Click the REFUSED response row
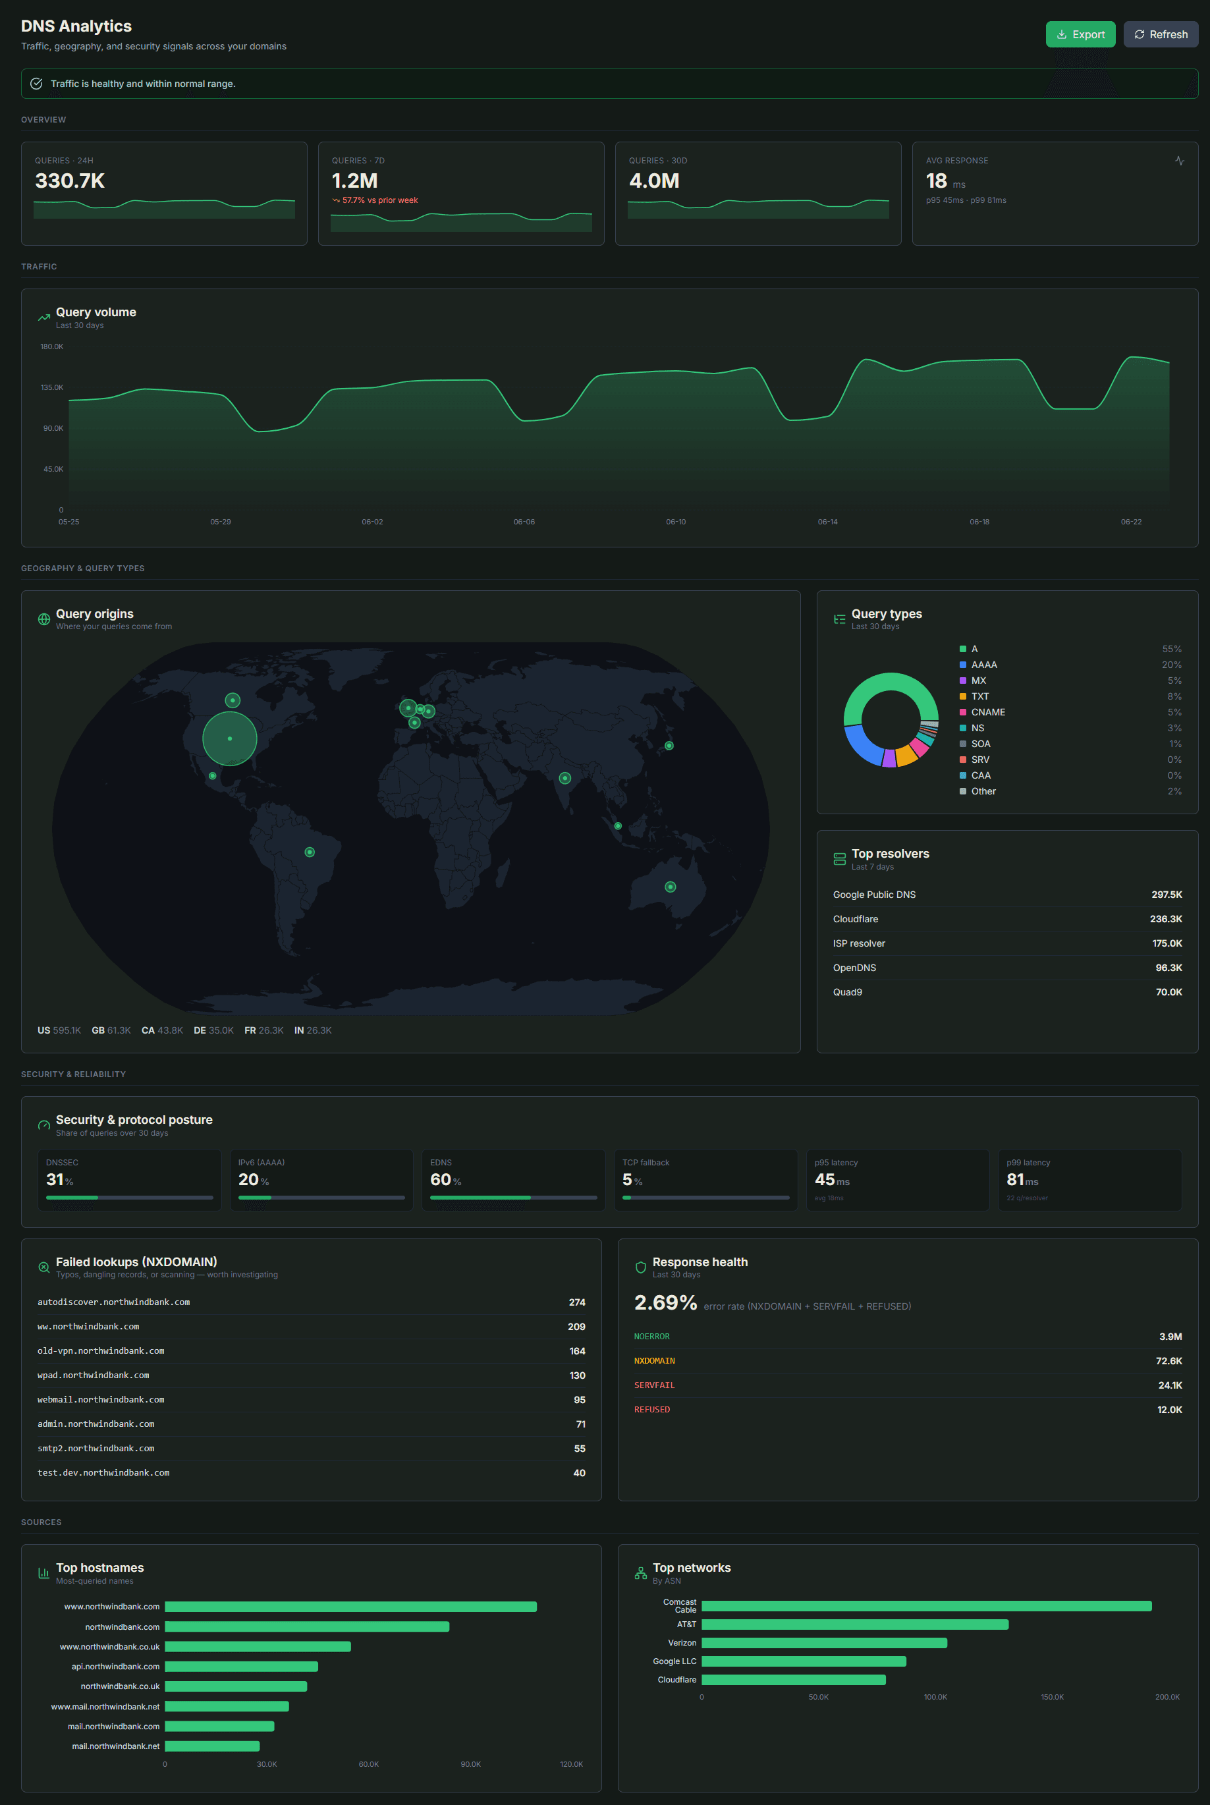The width and height of the screenshot is (1210, 1805). pos(908,1409)
